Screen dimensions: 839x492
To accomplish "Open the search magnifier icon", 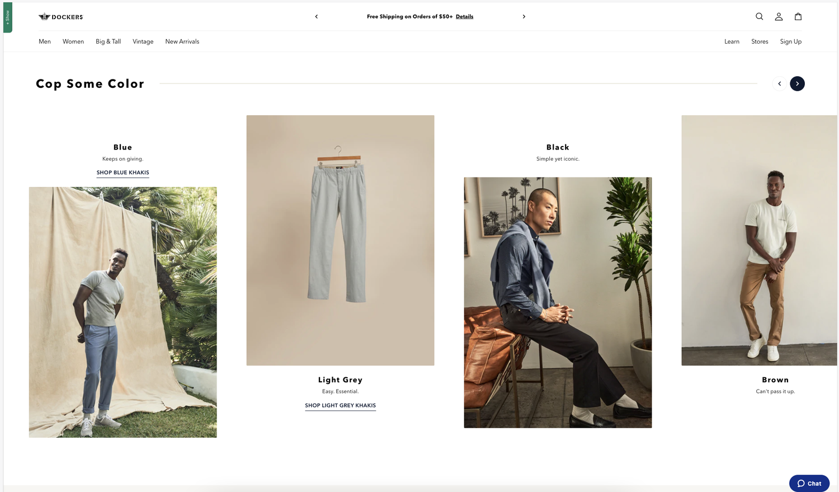I will pos(759,17).
